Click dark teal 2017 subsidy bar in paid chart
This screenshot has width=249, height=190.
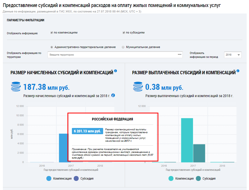[x=199, y=153]
